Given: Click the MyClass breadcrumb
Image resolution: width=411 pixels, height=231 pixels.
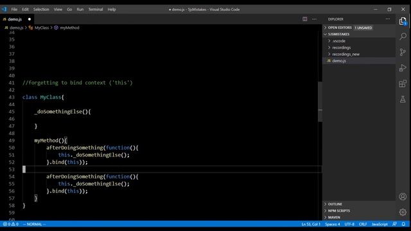Looking at the screenshot, I should point(41,28).
